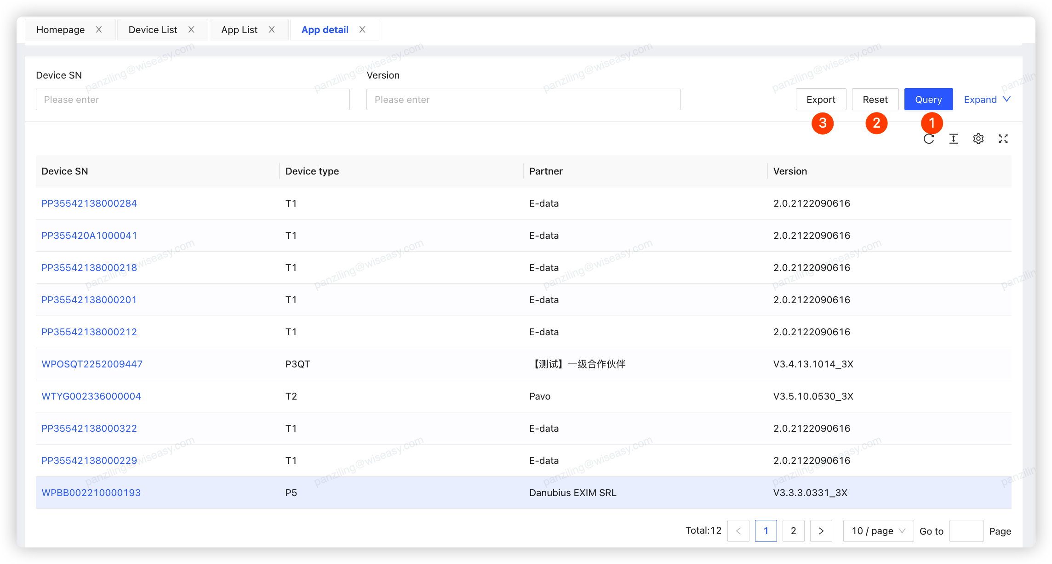Screen dimensions: 1052x564
Task: Open column settings gear above table
Action: click(x=978, y=138)
